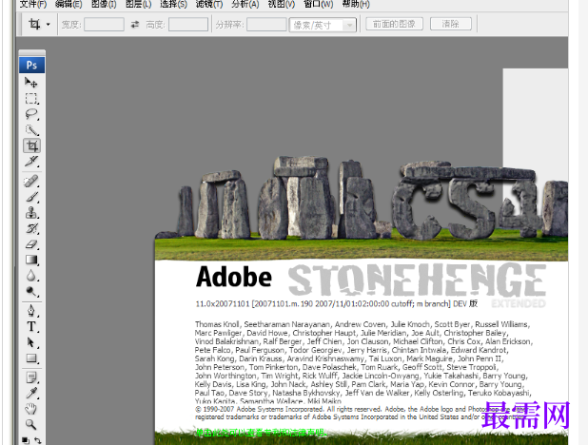Open the 视图(V) menu
Screen dimensions: 588x445
tap(282, 5)
